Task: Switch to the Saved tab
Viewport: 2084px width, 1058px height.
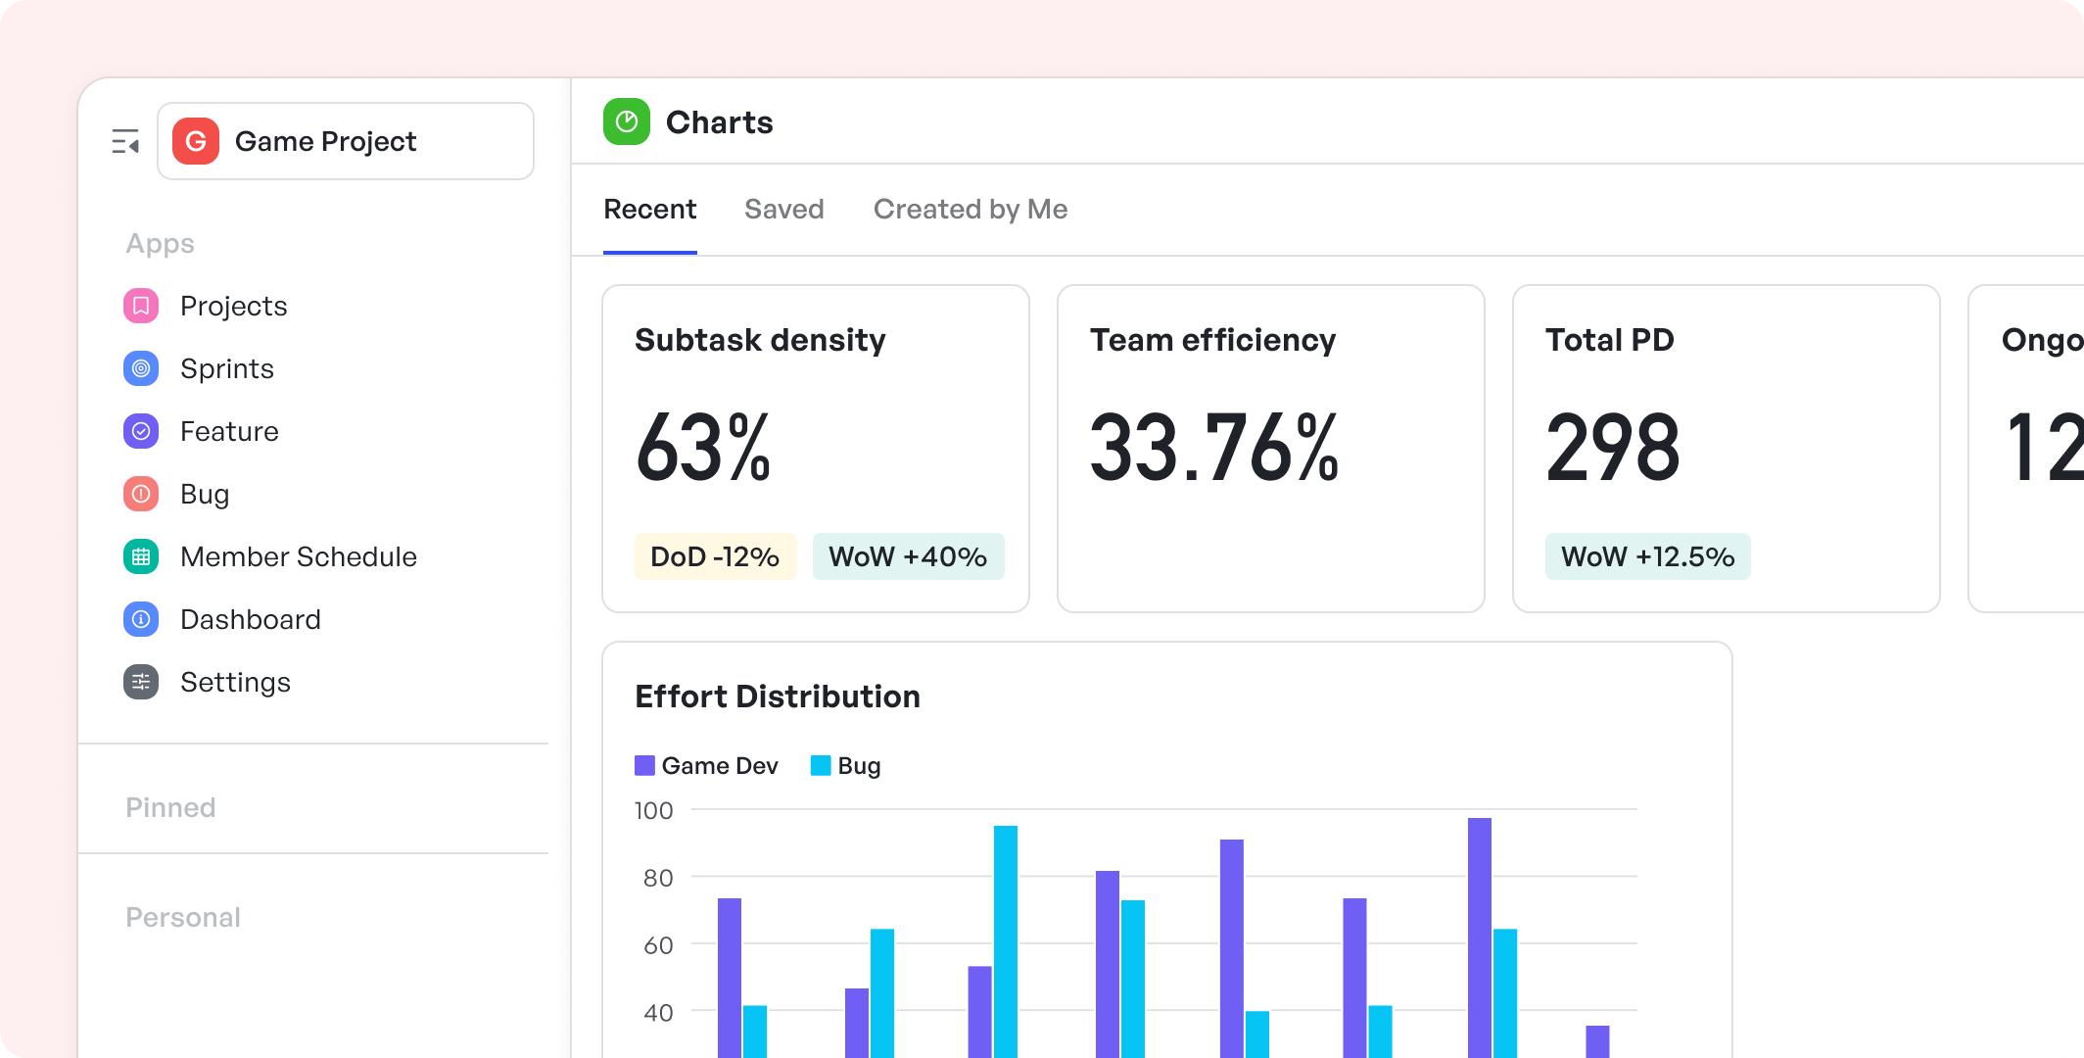Action: coord(784,209)
